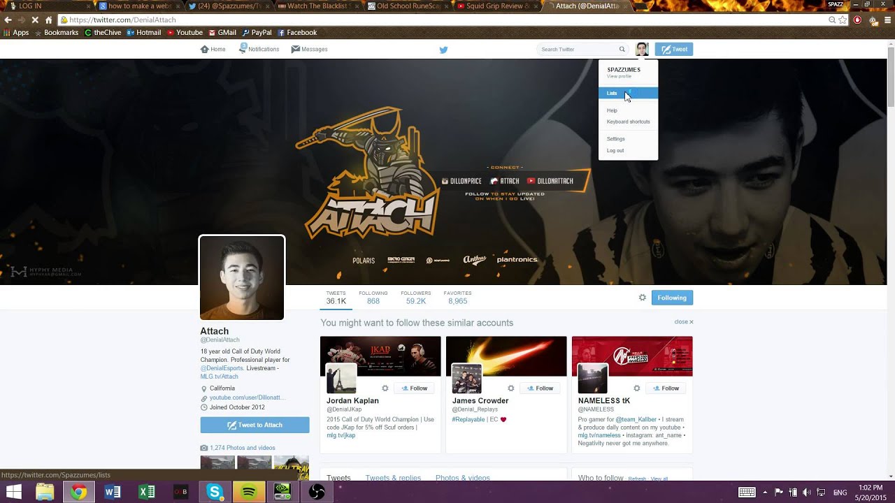Open NAMELESS tK profile name
The width and height of the screenshot is (895, 503).
(x=604, y=401)
